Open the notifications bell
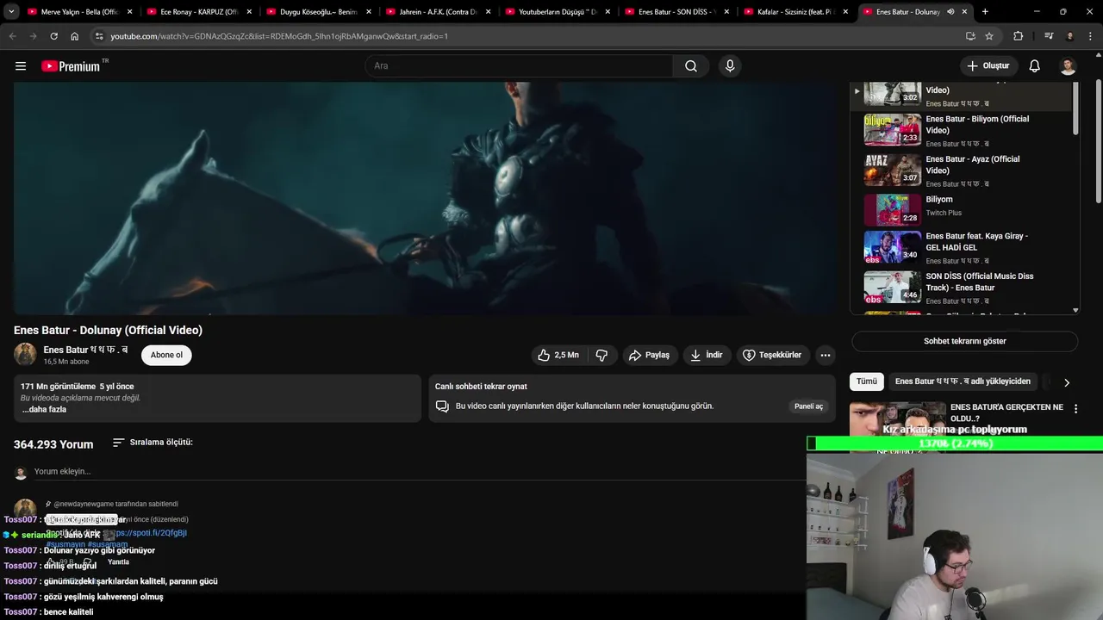 coord(1035,65)
